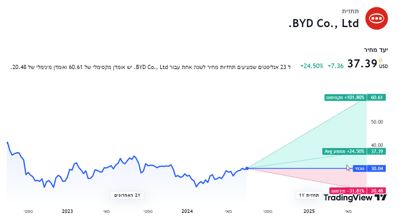The height and width of the screenshot is (219, 399).
Task: Select the תחזית 1Y forecast badge
Action: 309,195
